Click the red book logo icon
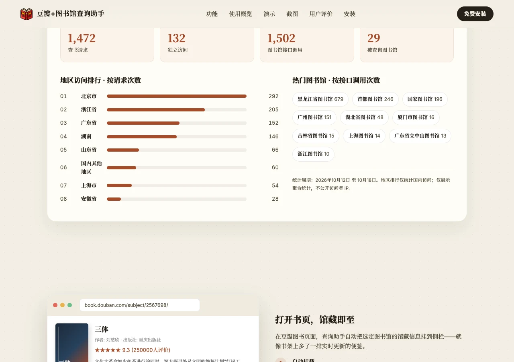Screen dimensions: 514x362 click(27, 14)
